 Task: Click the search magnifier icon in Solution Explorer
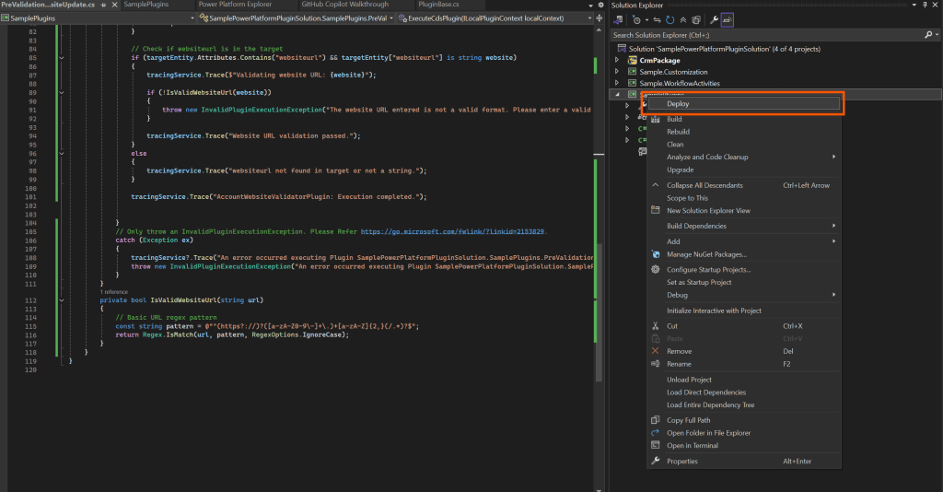(926, 35)
